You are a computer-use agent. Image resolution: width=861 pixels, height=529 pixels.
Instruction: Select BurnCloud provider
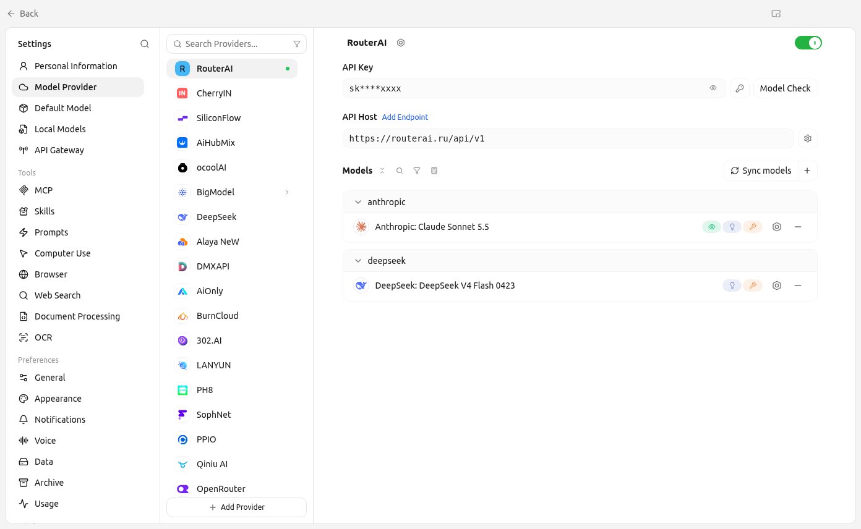click(x=232, y=316)
